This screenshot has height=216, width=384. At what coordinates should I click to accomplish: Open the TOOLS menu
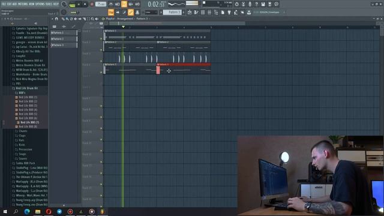49,4
